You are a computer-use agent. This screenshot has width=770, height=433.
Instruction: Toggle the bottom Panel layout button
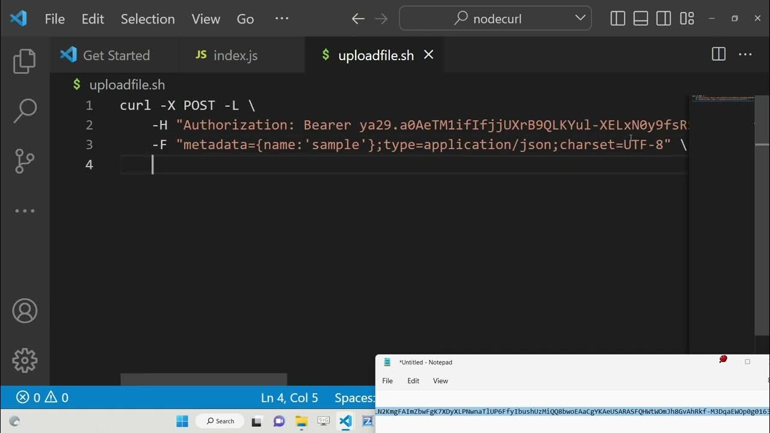641,19
